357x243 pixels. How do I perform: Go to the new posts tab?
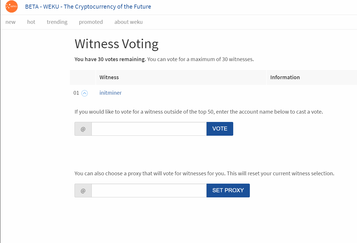[x=11, y=22]
